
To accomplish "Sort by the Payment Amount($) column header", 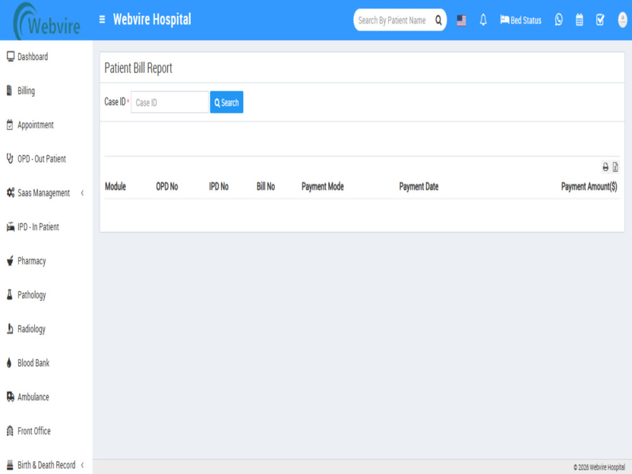I will (x=589, y=186).
